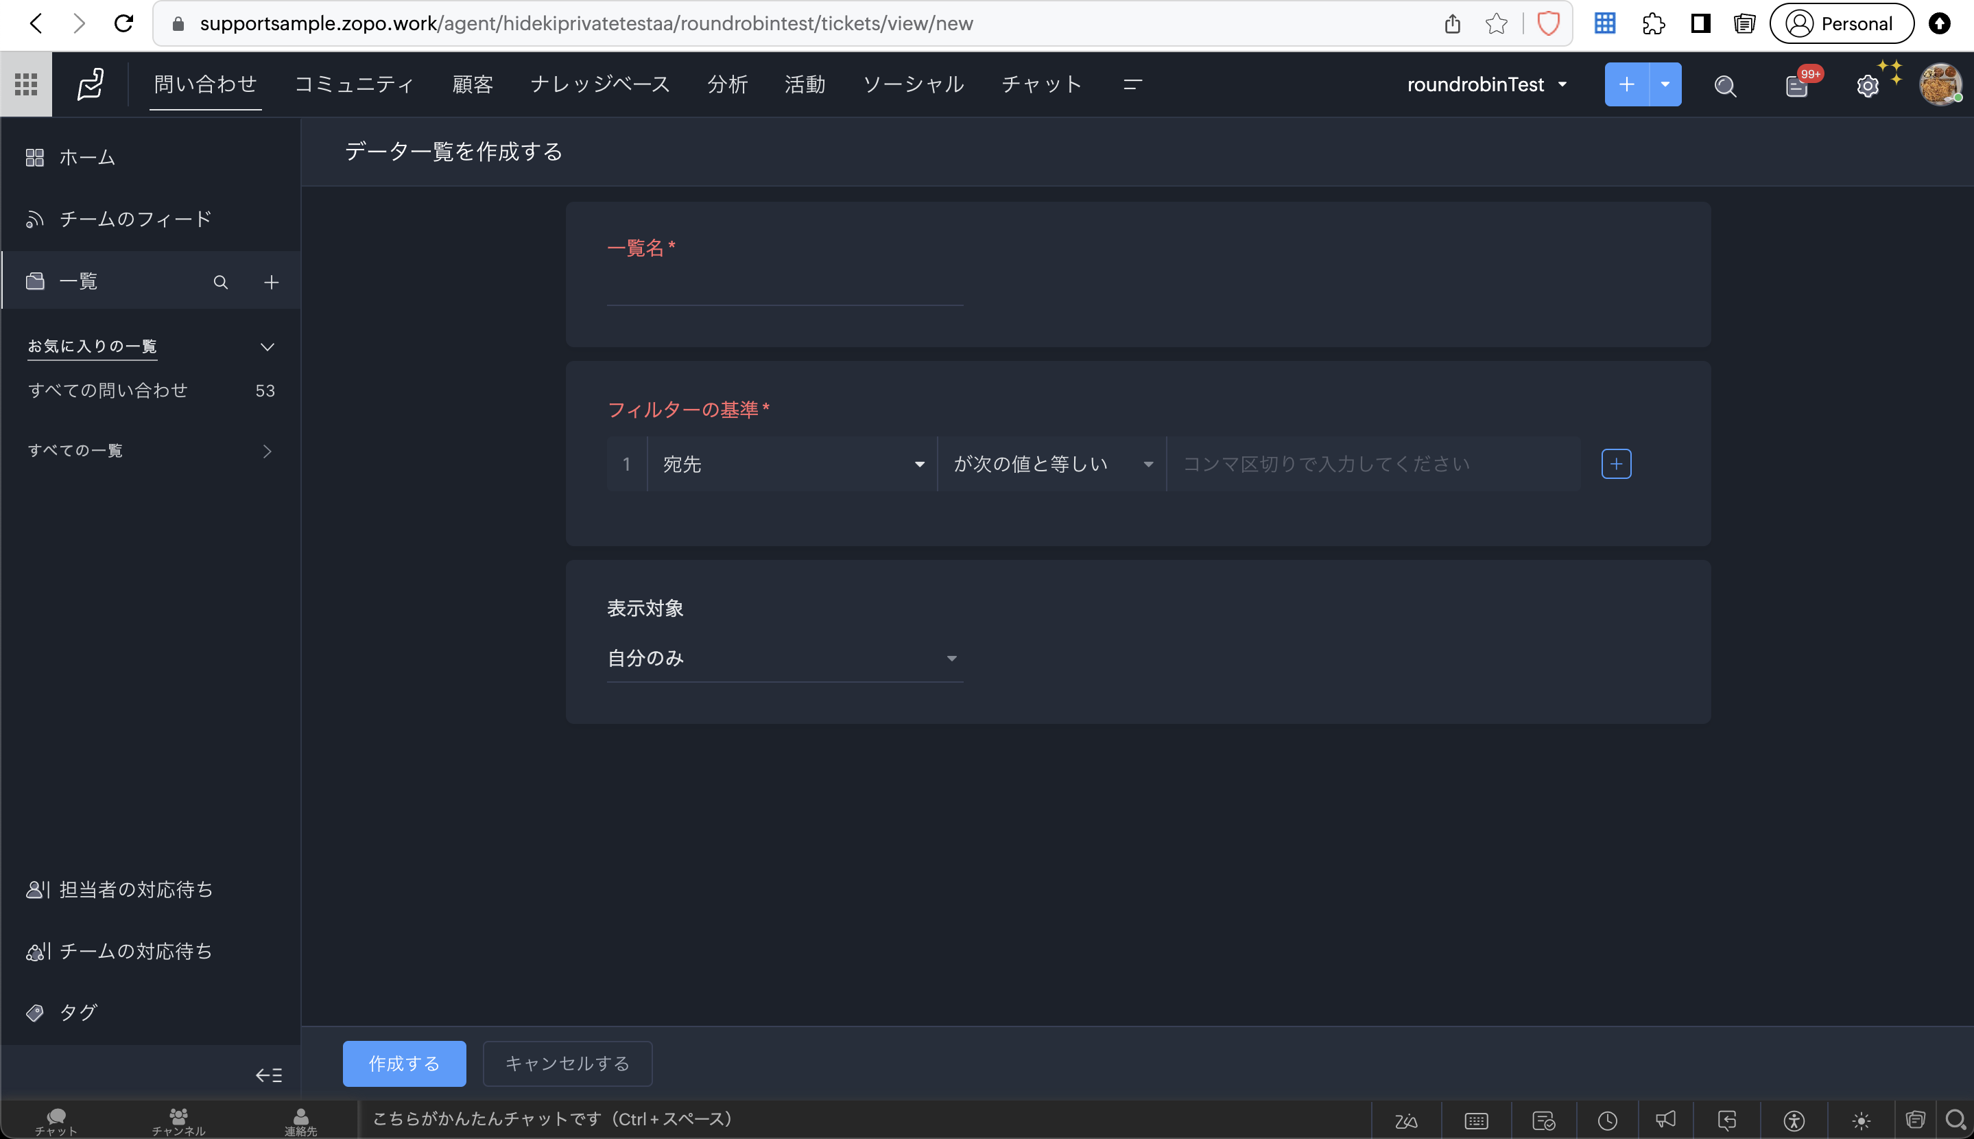Viewport: 1974px width, 1139px height.
Task: Open the global search magnifier in header
Action: (1724, 85)
